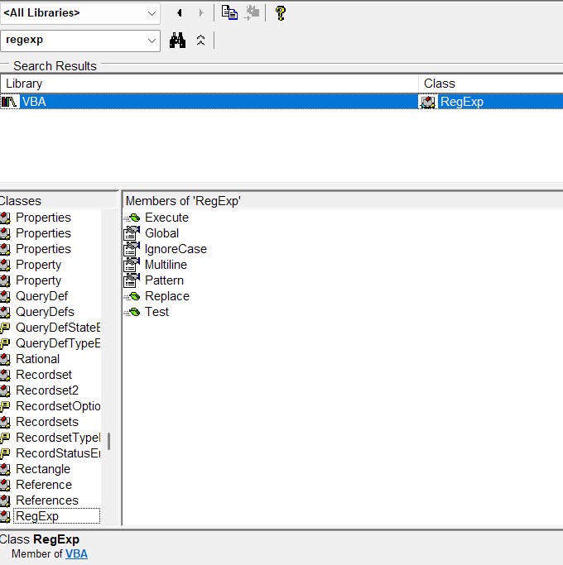Go forward with the right arrow icon

pos(201,13)
